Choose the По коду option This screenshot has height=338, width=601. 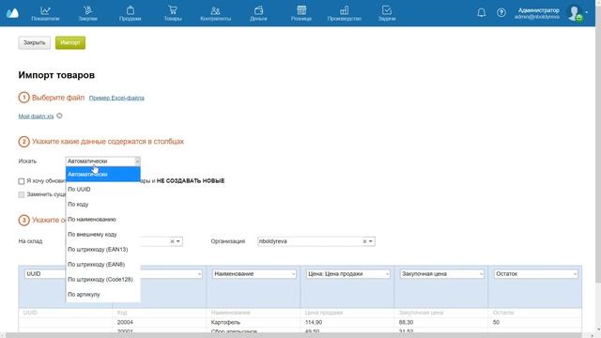pos(102,205)
